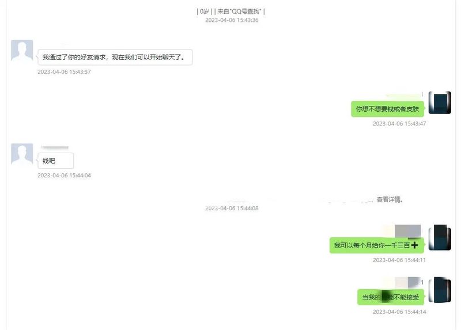Click the gray blurred block above the 一千三百 message
This screenshot has width=461, height=330.
click(x=407, y=231)
